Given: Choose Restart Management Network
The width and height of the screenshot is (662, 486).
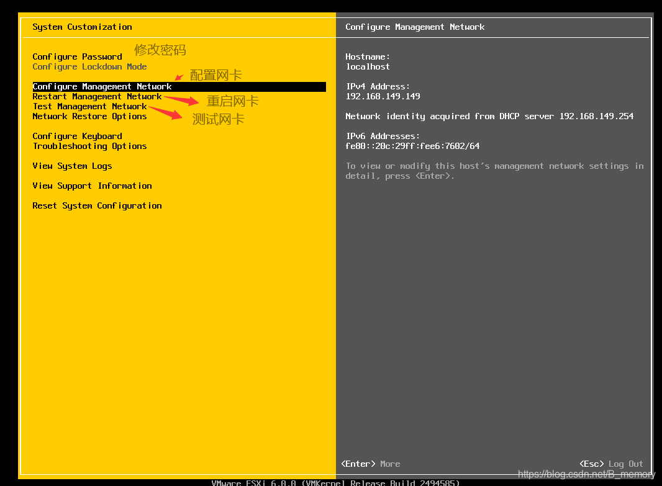Looking at the screenshot, I should point(97,97).
